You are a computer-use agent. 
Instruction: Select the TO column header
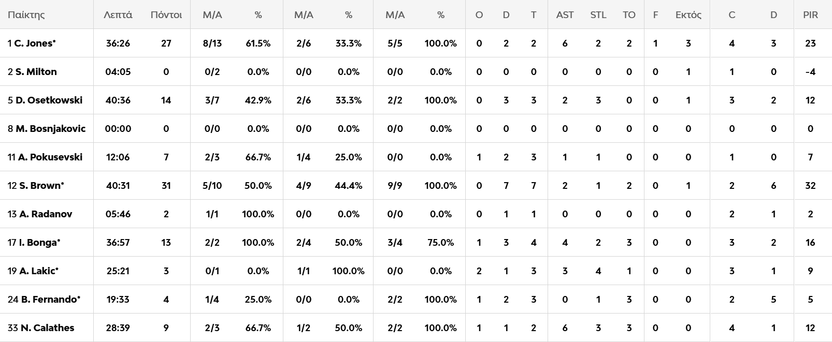pos(629,15)
